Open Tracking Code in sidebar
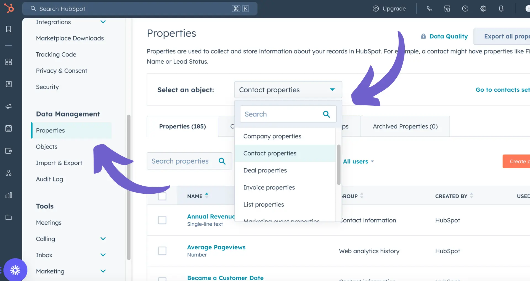The image size is (530, 281). [56, 55]
